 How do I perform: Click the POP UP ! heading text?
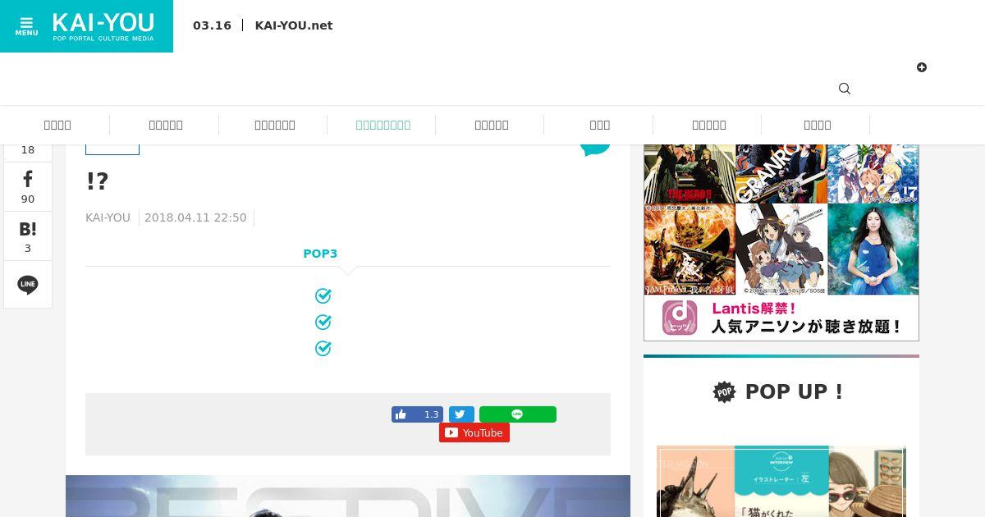794,392
